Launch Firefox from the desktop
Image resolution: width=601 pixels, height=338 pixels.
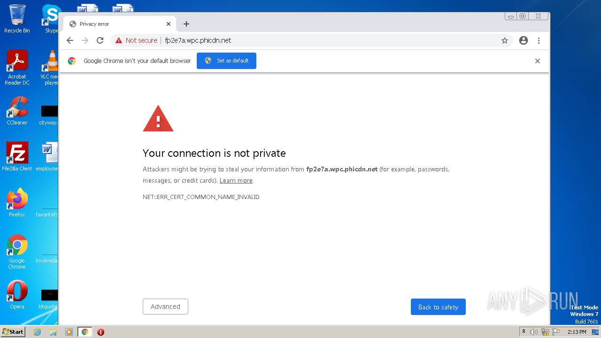tap(17, 202)
